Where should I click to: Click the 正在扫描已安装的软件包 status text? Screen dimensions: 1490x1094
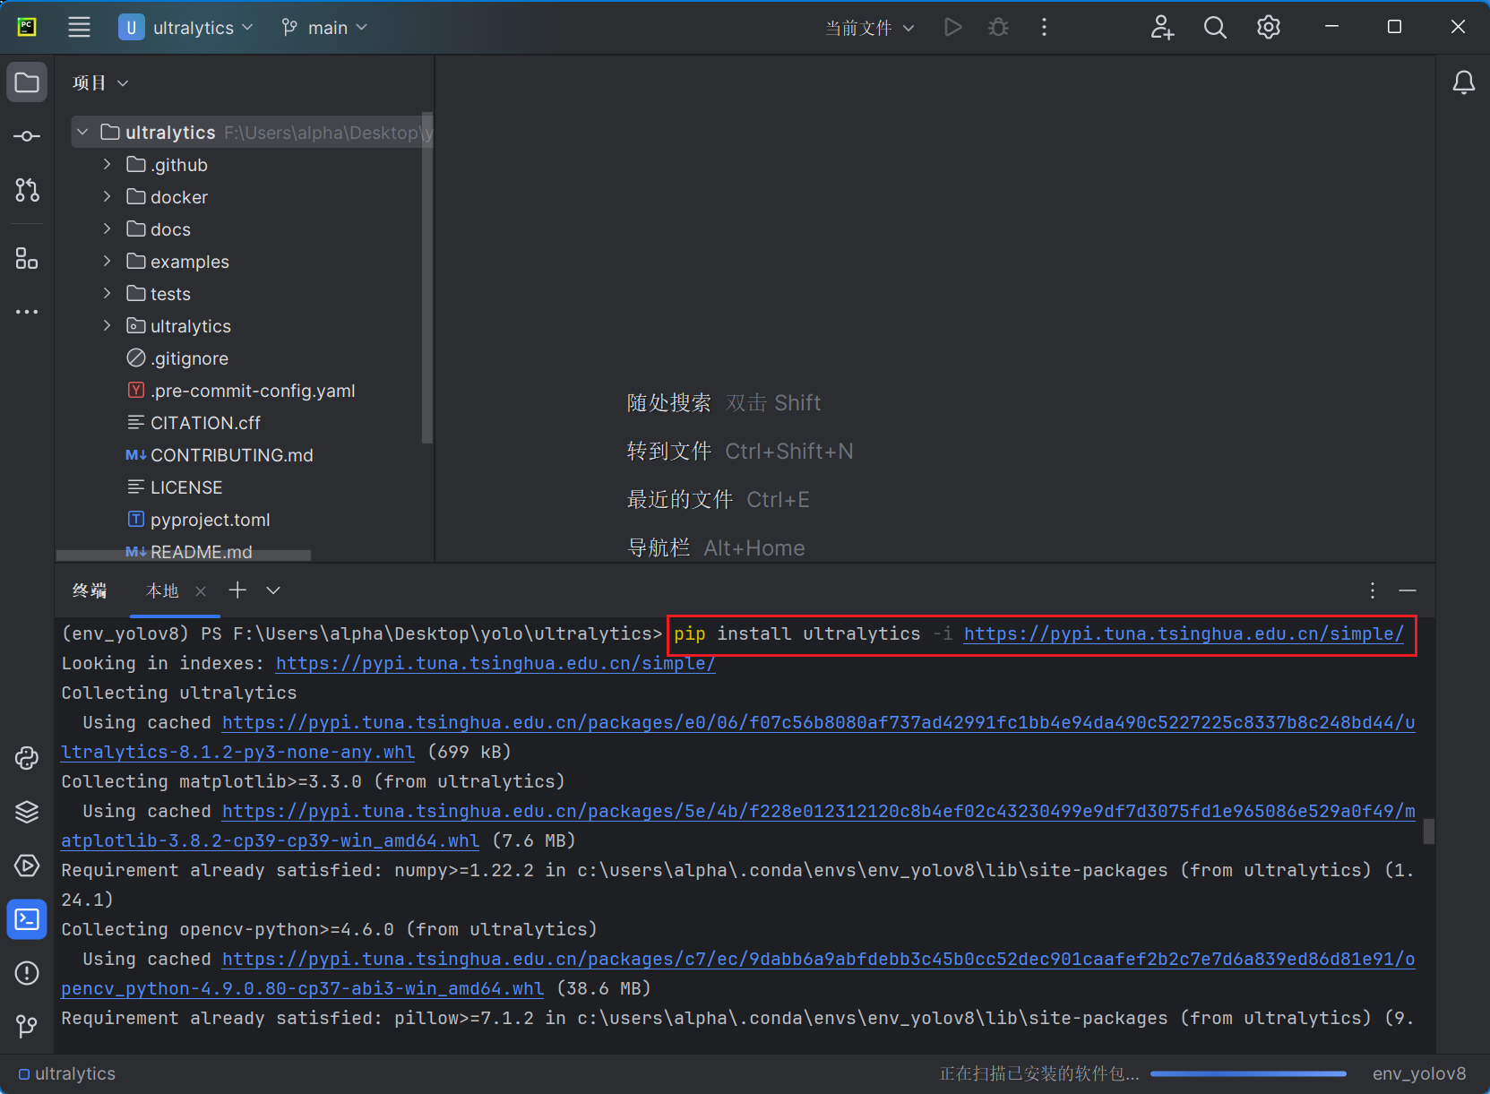pyautogui.click(x=1039, y=1073)
